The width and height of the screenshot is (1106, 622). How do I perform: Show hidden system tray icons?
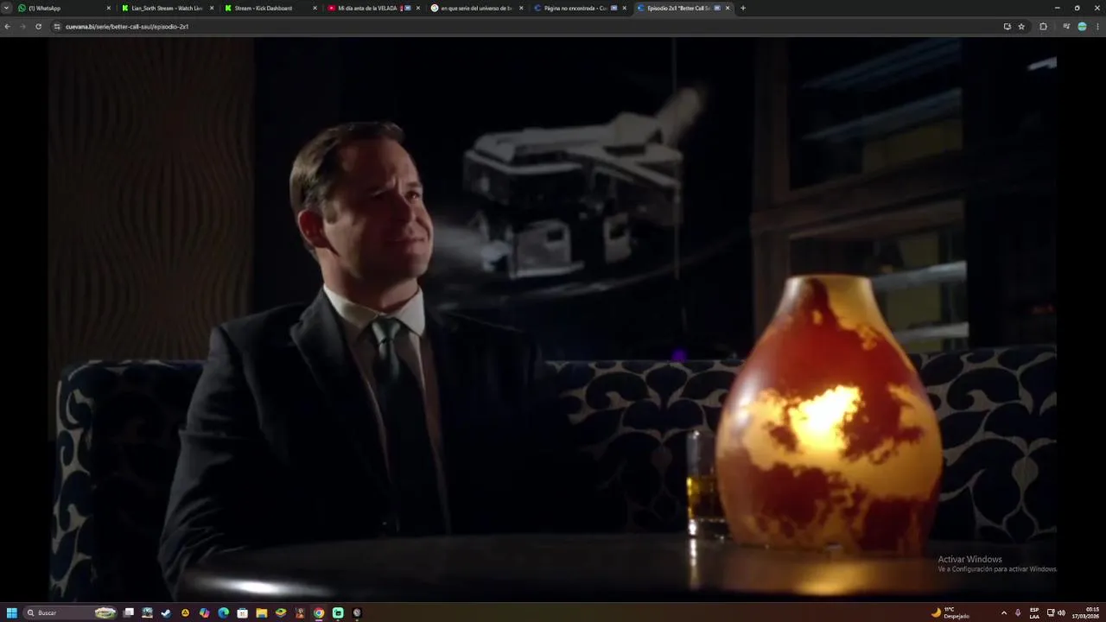1003,612
